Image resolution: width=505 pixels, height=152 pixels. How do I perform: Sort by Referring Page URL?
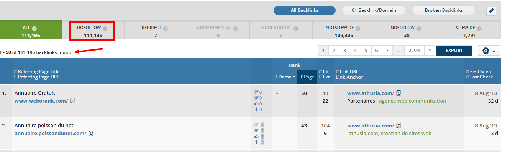pyautogui.click(x=36, y=77)
